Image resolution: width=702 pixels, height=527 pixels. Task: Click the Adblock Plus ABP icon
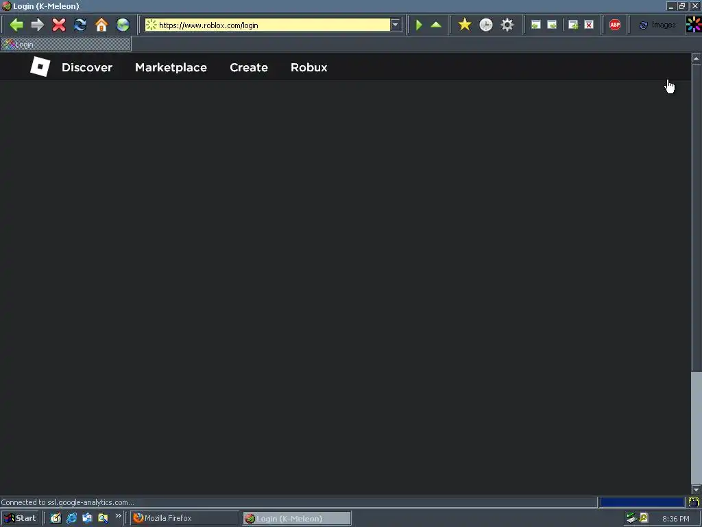(x=615, y=25)
